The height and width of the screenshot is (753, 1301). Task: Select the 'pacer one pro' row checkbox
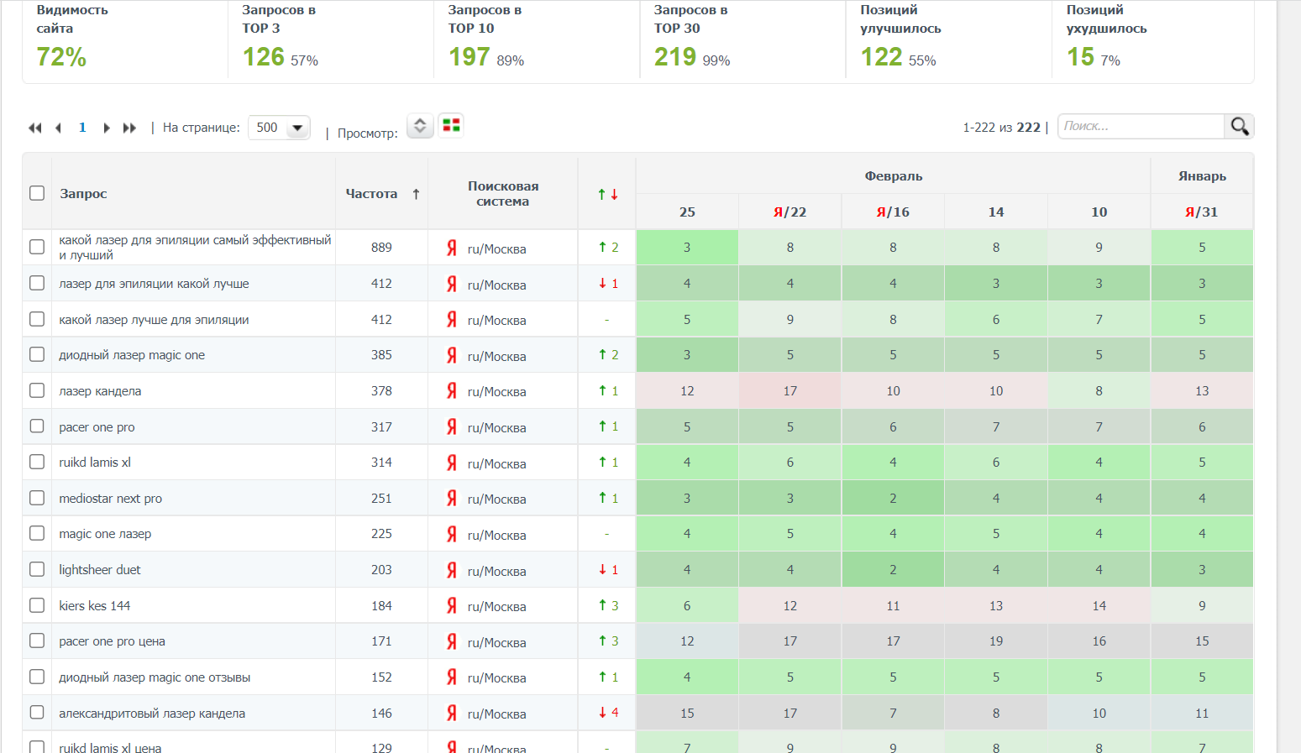tap(37, 426)
